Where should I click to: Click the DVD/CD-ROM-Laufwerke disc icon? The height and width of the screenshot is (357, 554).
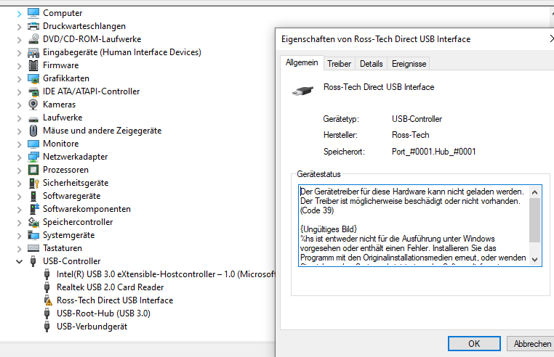pyautogui.click(x=33, y=39)
